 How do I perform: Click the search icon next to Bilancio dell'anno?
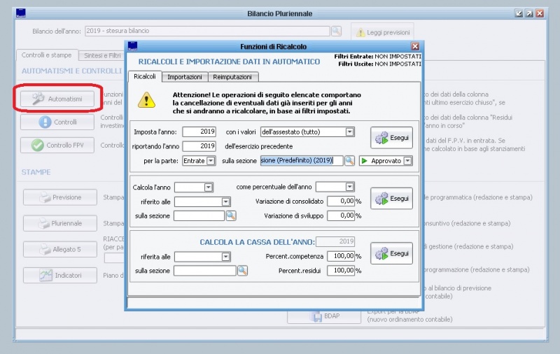(337, 31)
